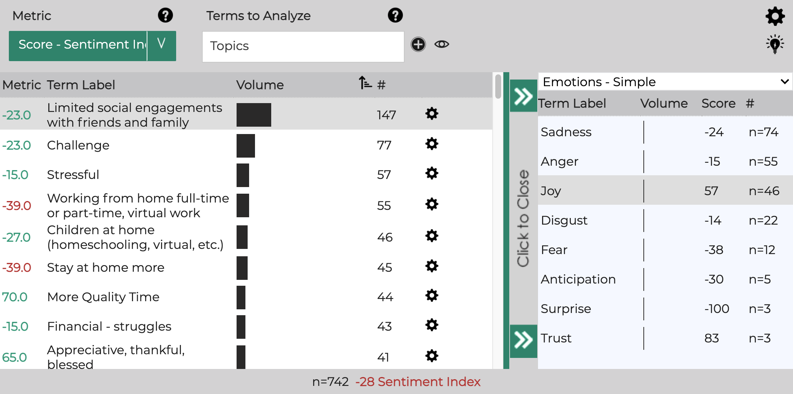Open gear options for Stressful row
This screenshot has height=394, width=793.
coord(432,173)
